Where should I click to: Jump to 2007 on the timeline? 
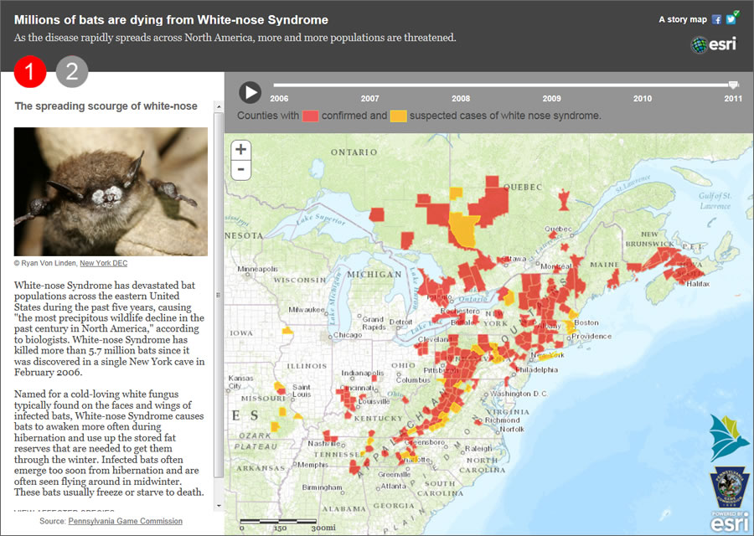point(369,99)
